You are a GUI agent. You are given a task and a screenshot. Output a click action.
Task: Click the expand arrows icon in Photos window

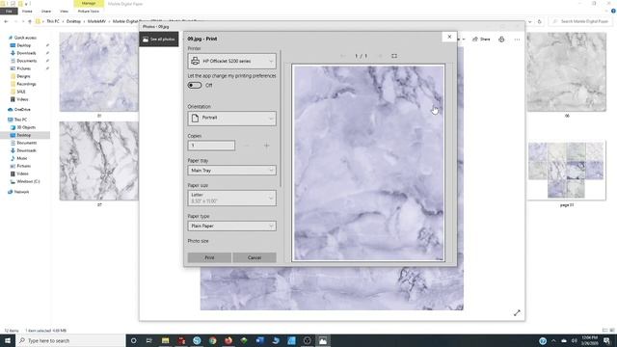click(517, 312)
